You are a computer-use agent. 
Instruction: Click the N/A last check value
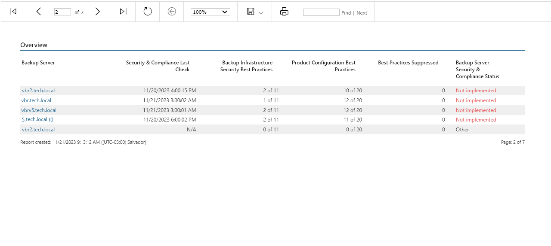click(192, 130)
